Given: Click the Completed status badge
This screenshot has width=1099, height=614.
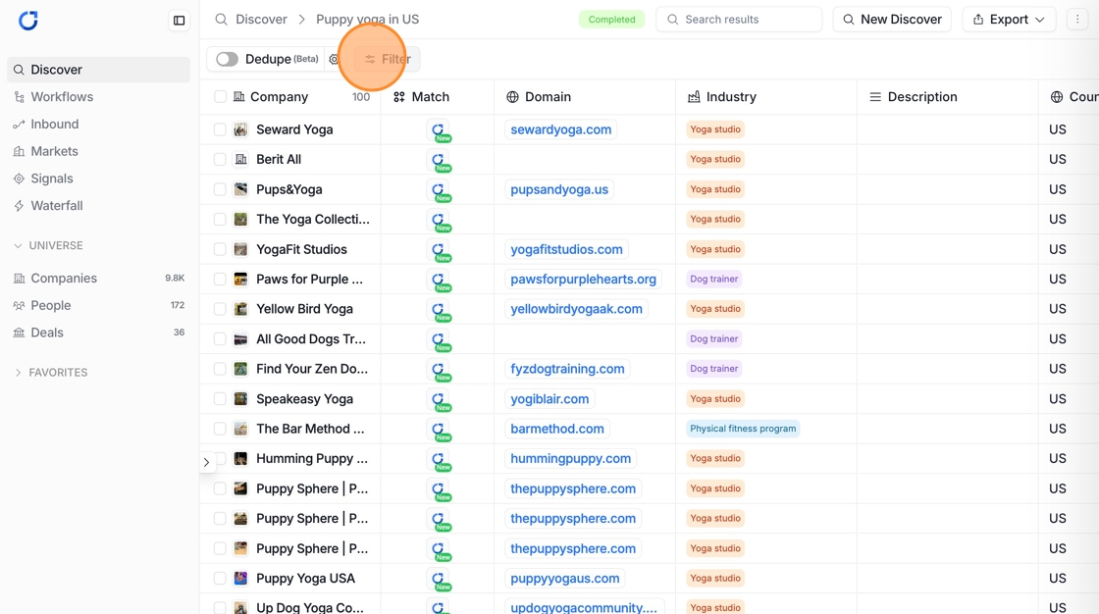Looking at the screenshot, I should [x=612, y=20].
